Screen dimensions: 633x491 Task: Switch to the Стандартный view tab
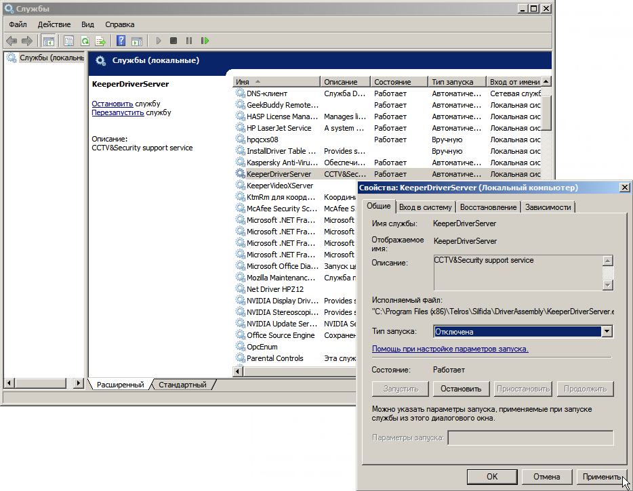click(x=182, y=385)
